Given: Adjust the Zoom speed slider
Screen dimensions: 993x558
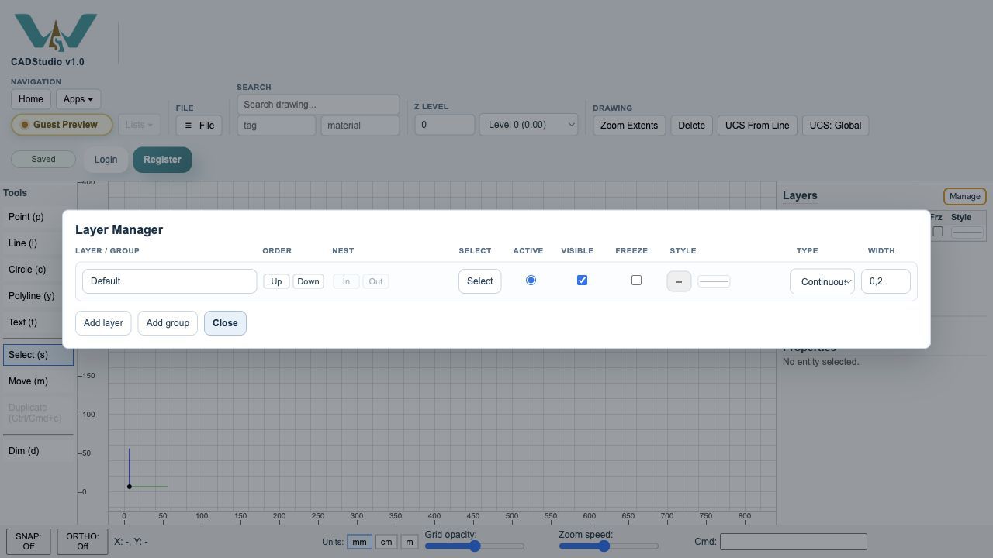Looking at the screenshot, I should 609,546.
